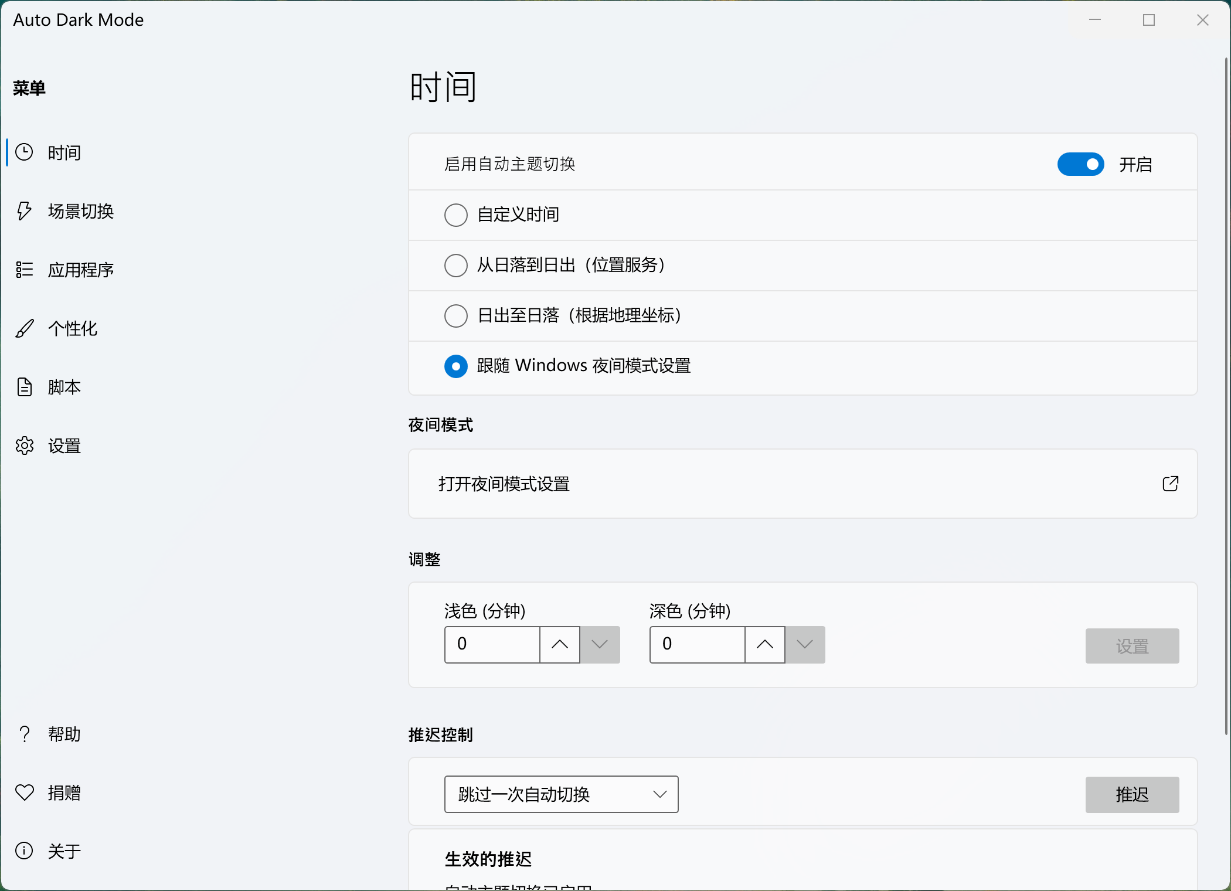Click the brush icon next to 个性化
The height and width of the screenshot is (891, 1231).
click(25, 328)
